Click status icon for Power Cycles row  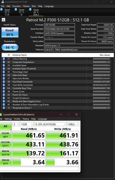[4, 91]
